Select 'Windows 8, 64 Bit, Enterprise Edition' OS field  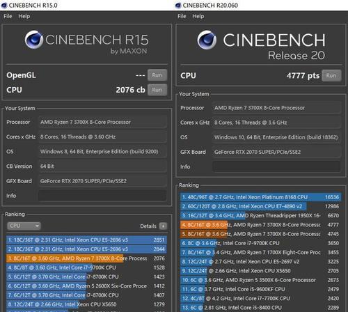(x=102, y=152)
